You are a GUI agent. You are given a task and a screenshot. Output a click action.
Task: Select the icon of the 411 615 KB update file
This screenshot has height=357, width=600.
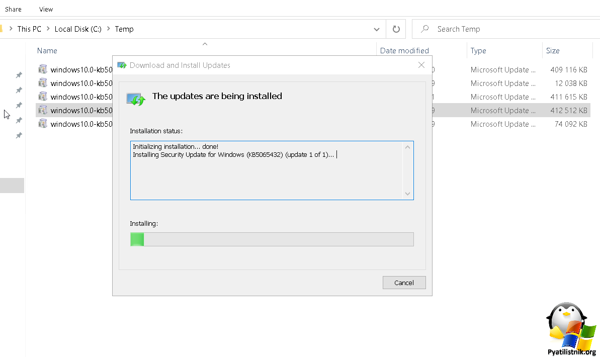(43, 97)
